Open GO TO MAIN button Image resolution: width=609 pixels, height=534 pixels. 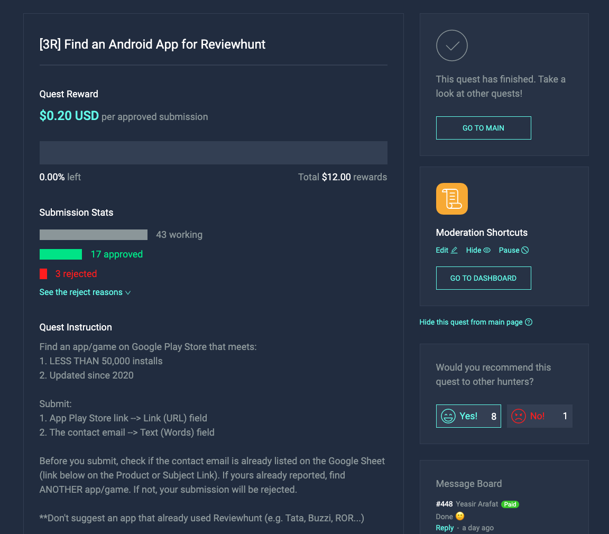click(x=483, y=128)
